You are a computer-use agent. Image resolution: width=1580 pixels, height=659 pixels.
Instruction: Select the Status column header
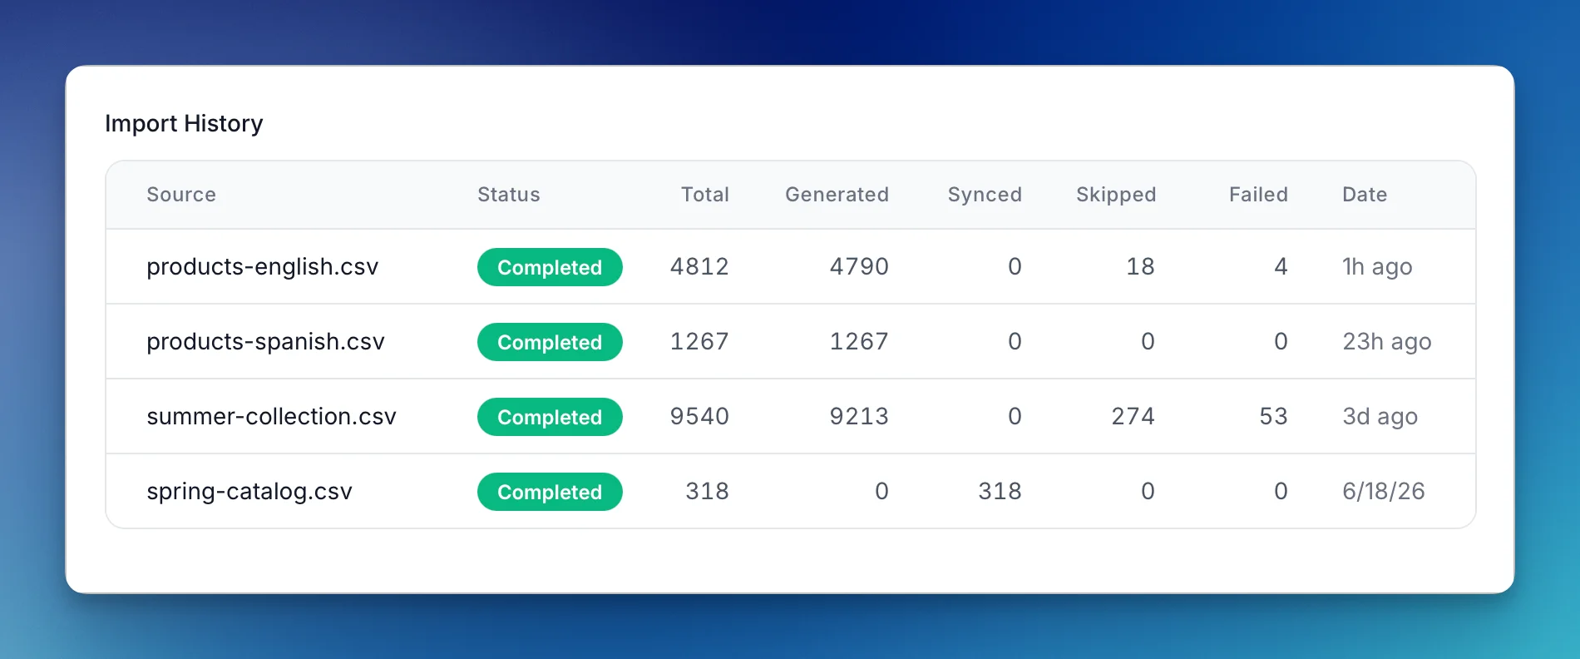click(x=509, y=195)
